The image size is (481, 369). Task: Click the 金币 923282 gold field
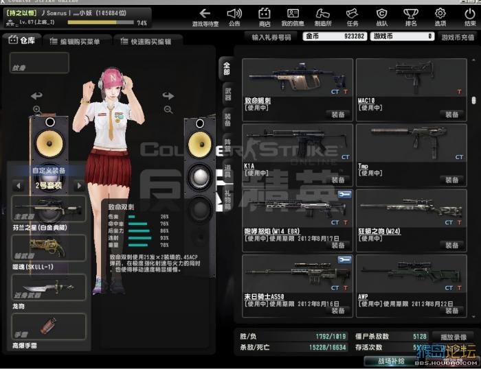[x=335, y=36]
